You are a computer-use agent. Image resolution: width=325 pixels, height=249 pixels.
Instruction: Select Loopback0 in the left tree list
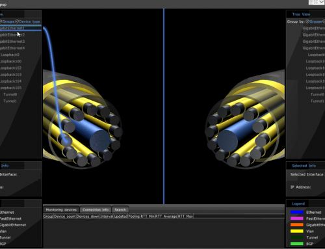(10, 55)
